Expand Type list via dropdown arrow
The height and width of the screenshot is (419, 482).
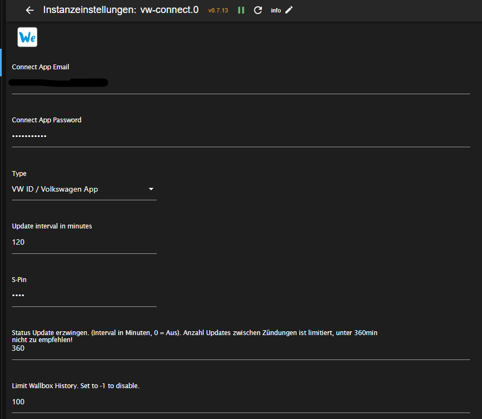[151, 189]
